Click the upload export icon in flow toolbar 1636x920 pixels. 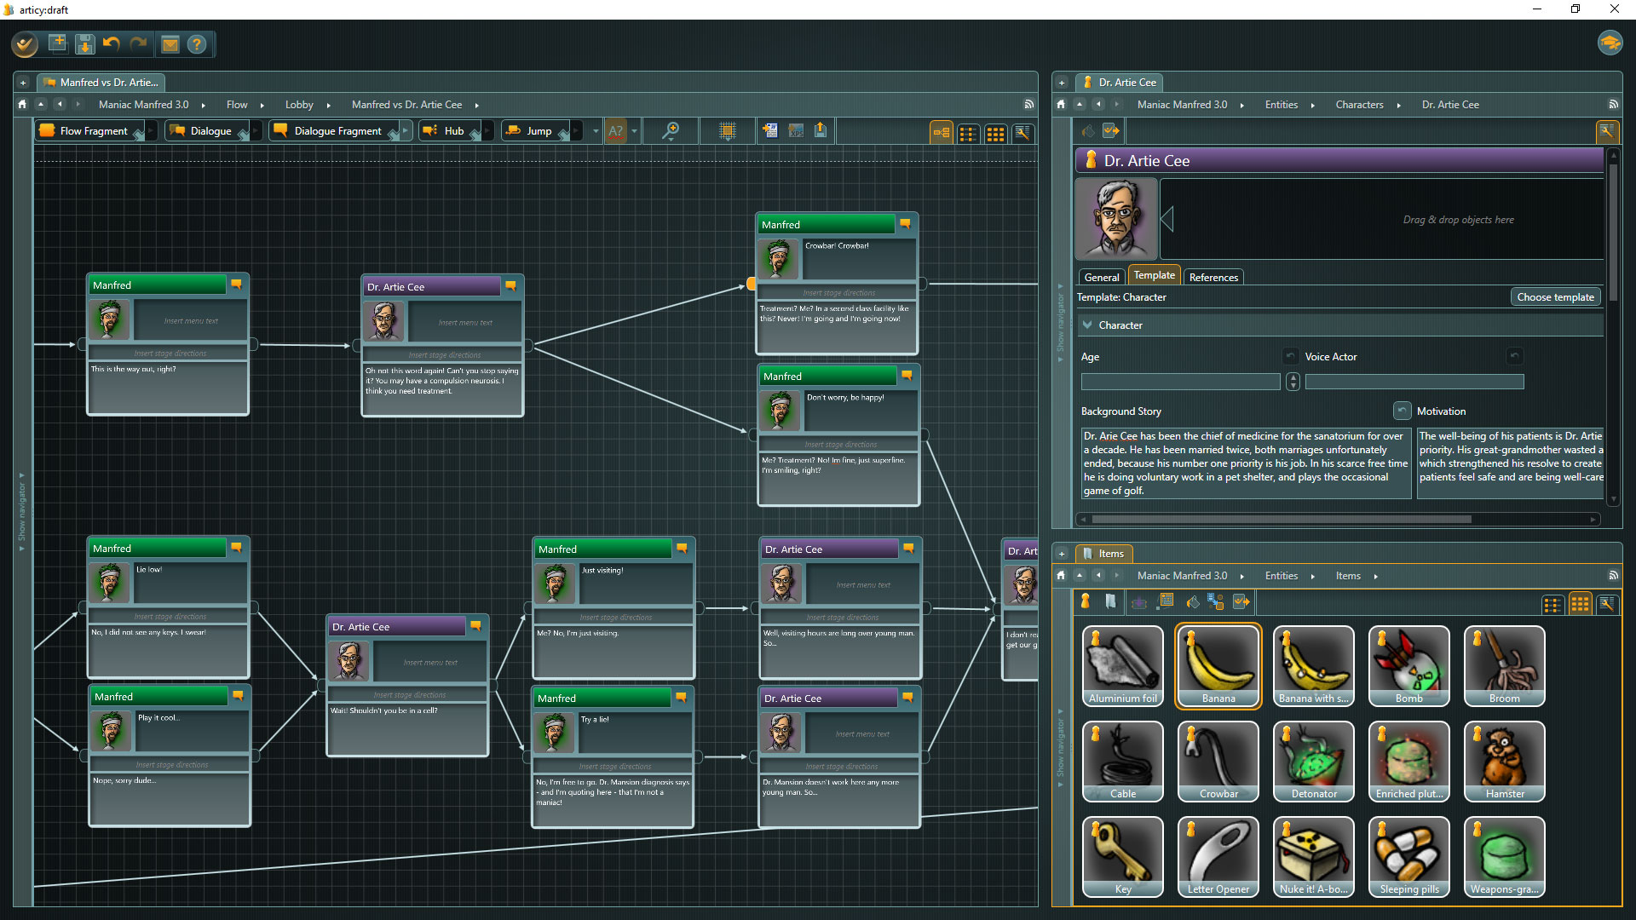click(821, 130)
